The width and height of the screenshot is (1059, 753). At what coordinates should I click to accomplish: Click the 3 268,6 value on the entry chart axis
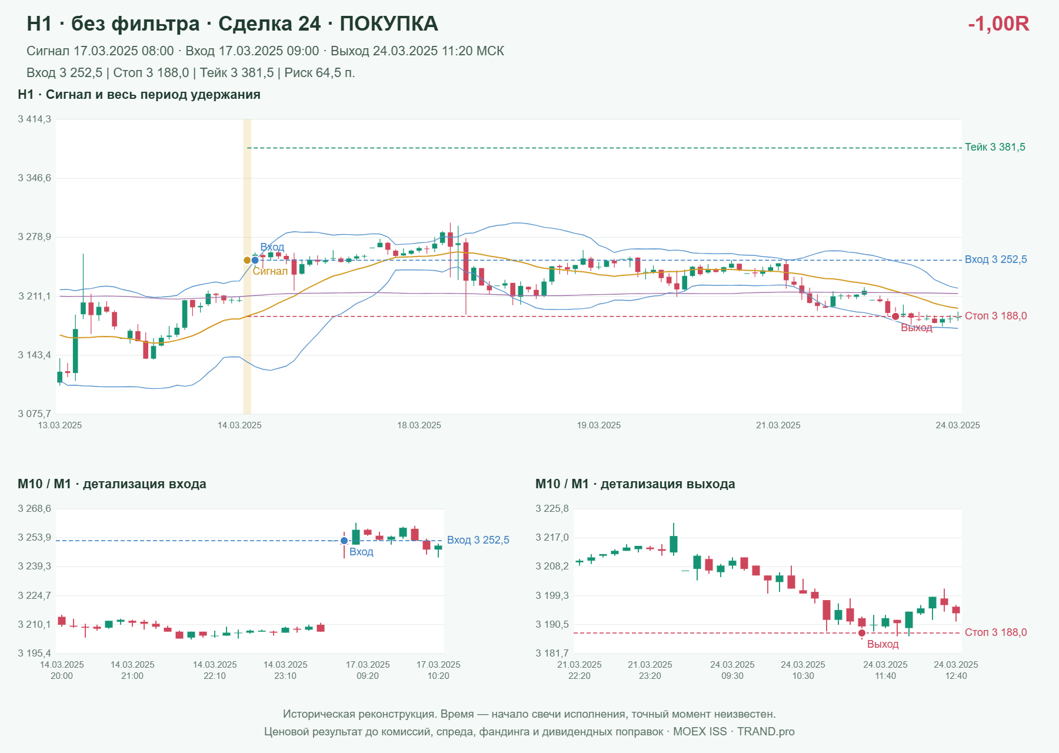[34, 509]
